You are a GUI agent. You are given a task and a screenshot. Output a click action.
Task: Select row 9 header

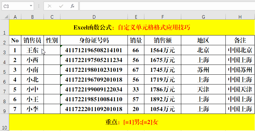(4, 109)
